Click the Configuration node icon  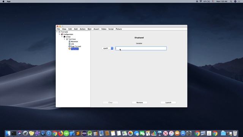click(x=62, y=34)
